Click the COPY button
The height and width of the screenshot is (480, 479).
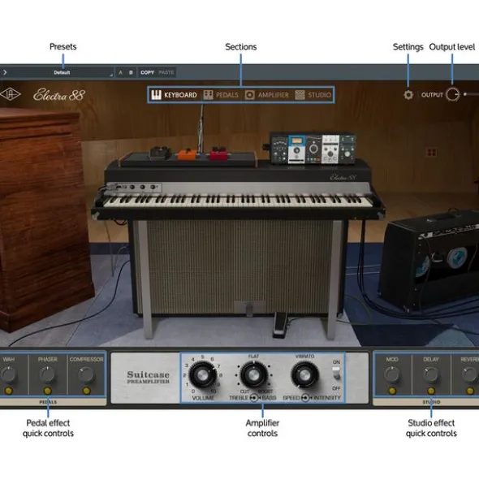pos(147,72)
